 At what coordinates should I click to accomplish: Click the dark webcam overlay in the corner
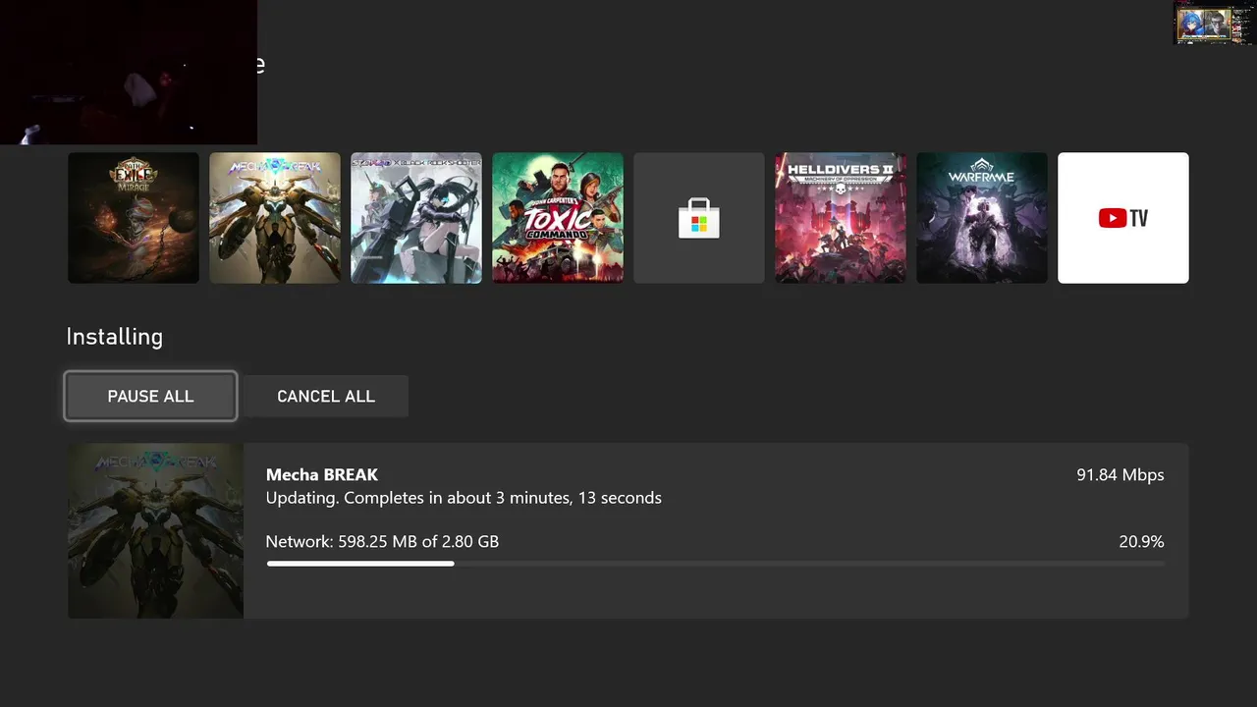129,72
